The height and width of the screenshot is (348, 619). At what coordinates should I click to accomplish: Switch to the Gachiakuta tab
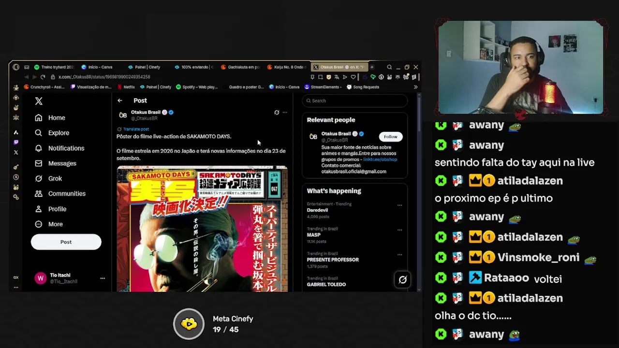pyautogui.click(x=240, y=67)
